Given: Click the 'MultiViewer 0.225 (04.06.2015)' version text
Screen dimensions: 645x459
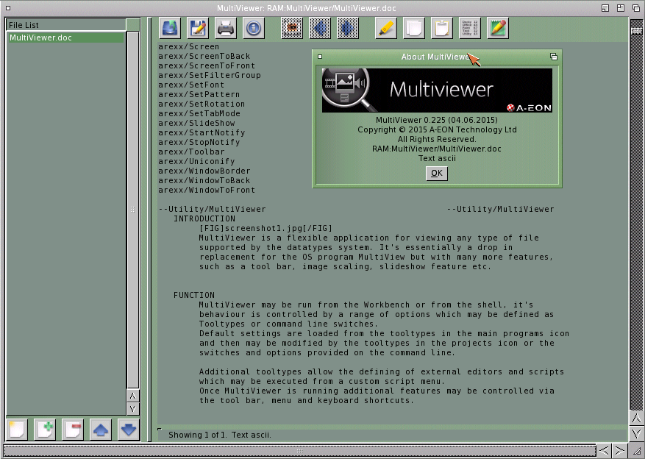Looking at the screenshot, I should (436, 120).
